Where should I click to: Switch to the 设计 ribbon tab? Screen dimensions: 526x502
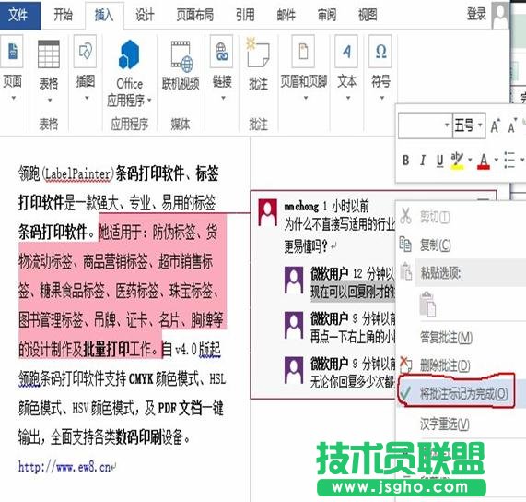click(145, 15)
